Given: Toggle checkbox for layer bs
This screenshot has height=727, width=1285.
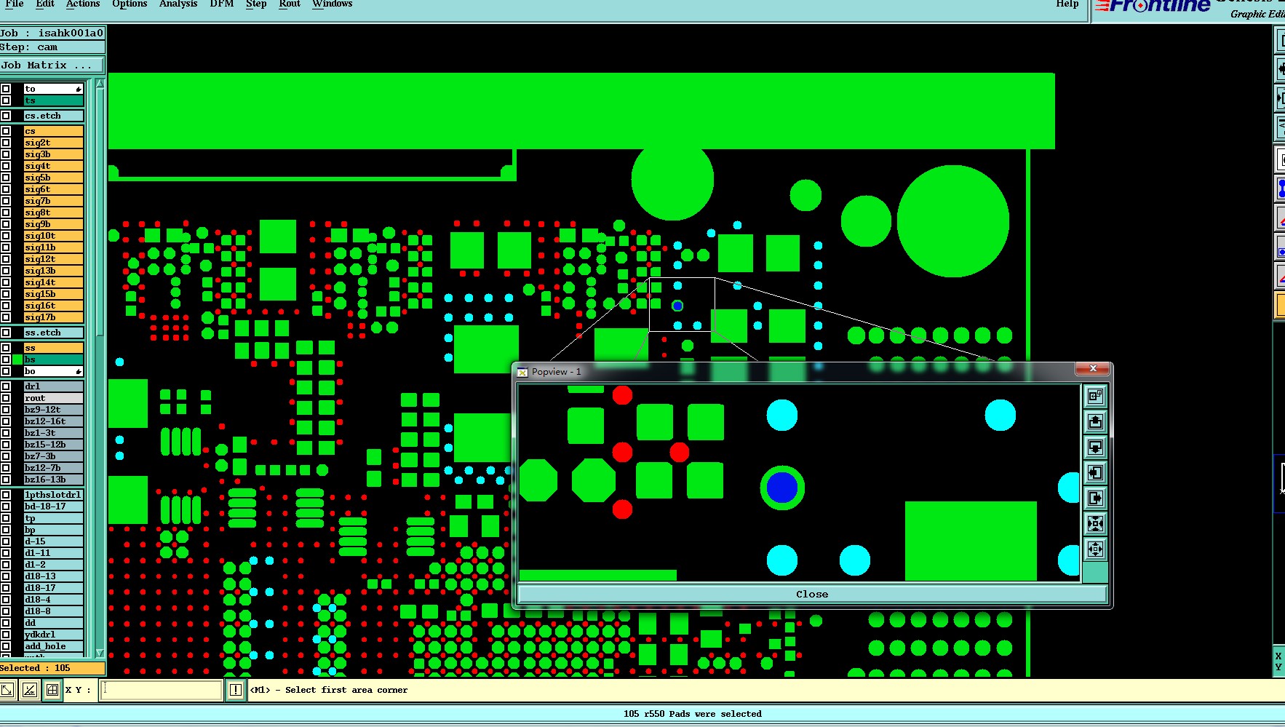Looking at the screenshot, I should pyautogui.click(x=6, y=359).
